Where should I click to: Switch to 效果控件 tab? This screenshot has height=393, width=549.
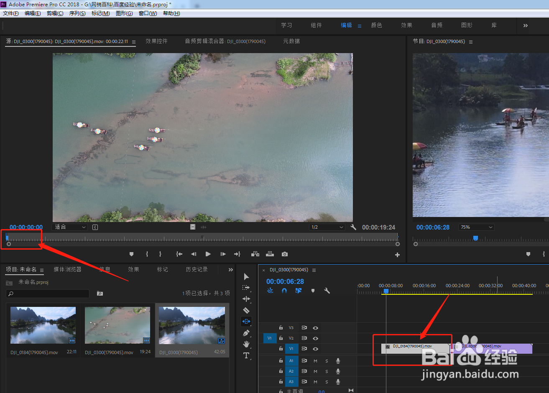pyautogui.click(x=156, y=41)
